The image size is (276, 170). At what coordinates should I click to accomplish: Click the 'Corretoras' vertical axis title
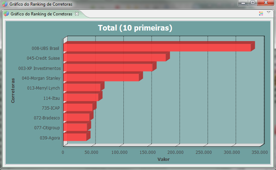(x=13, y=91)
